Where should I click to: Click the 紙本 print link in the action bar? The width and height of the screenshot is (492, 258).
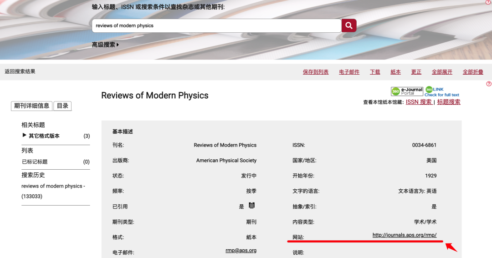coord(396,72)
